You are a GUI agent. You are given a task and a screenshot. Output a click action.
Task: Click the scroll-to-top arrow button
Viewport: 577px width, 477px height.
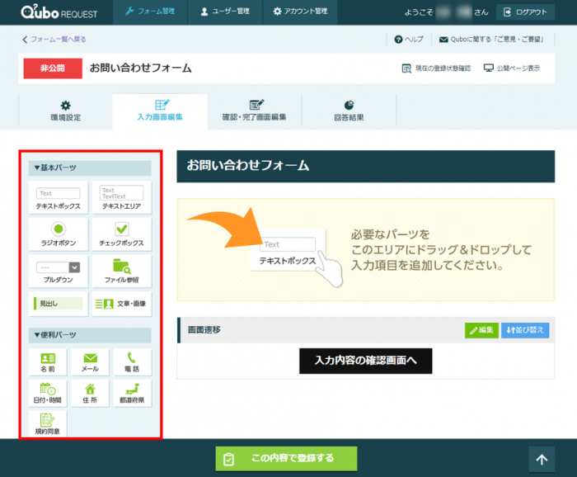[x=542, y=459]
